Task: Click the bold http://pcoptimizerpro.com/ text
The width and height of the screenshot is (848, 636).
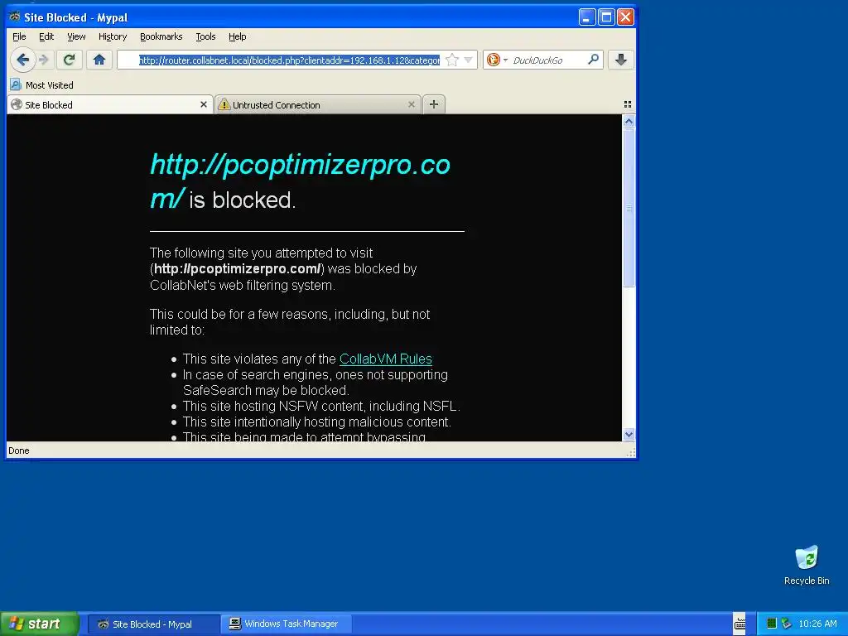Action: [x=237, y=269]
